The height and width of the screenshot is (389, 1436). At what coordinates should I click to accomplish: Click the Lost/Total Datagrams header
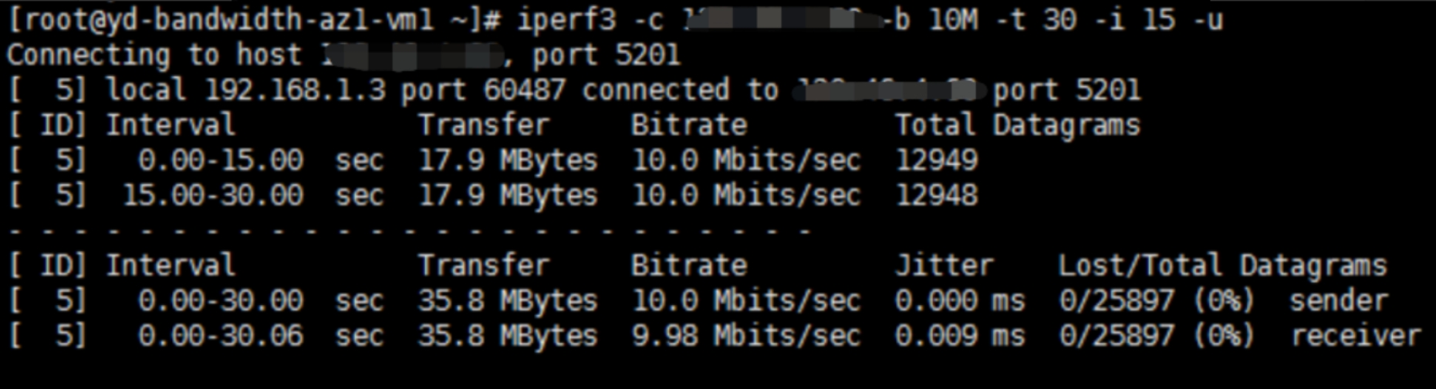point(1222,265)
